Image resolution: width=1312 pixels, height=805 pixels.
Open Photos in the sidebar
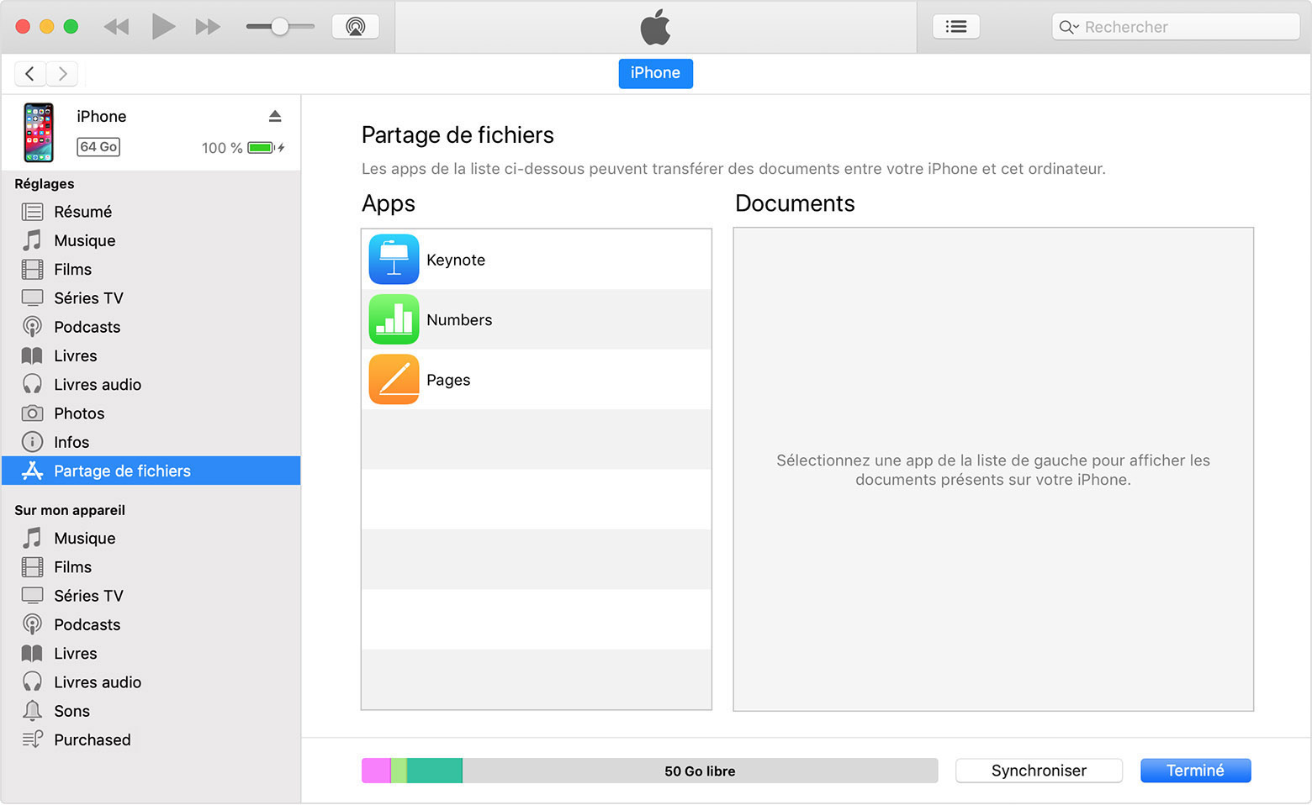151,413
